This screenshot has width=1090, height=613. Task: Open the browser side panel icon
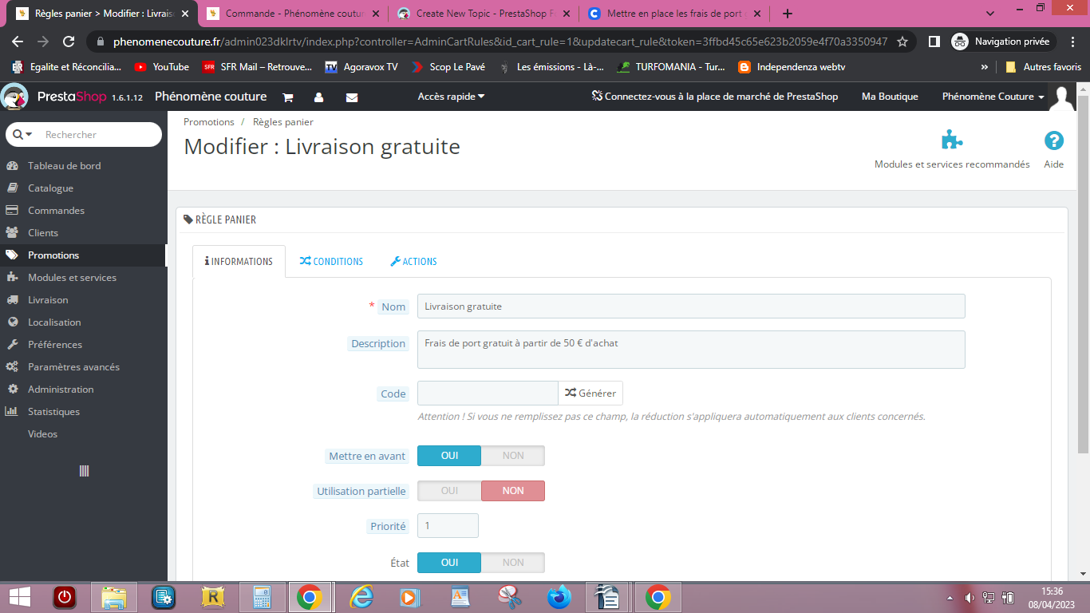934,42
